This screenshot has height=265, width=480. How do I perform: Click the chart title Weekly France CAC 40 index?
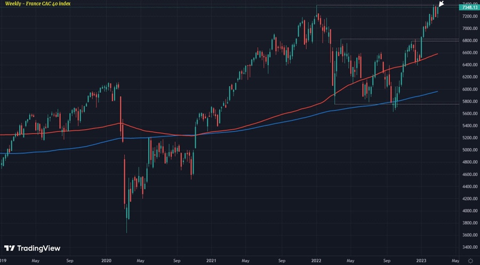pos(38,4)
